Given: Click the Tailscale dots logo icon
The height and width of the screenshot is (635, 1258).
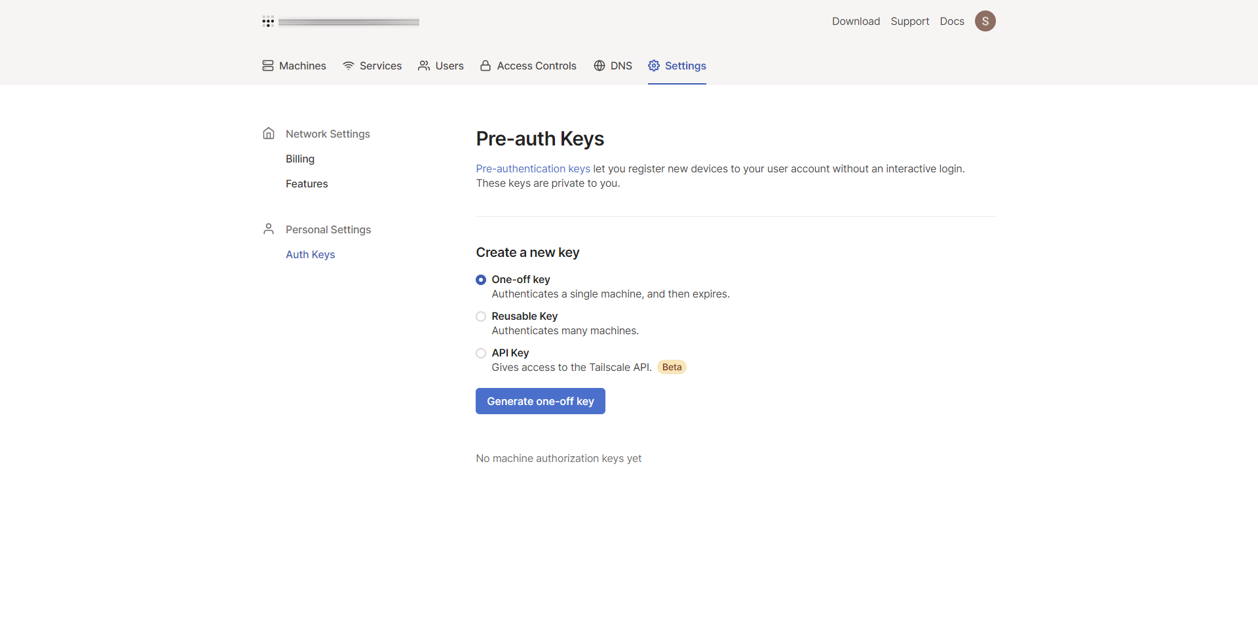Looking at the screenshot, I should pyautogui.click(x=268, y=22).
